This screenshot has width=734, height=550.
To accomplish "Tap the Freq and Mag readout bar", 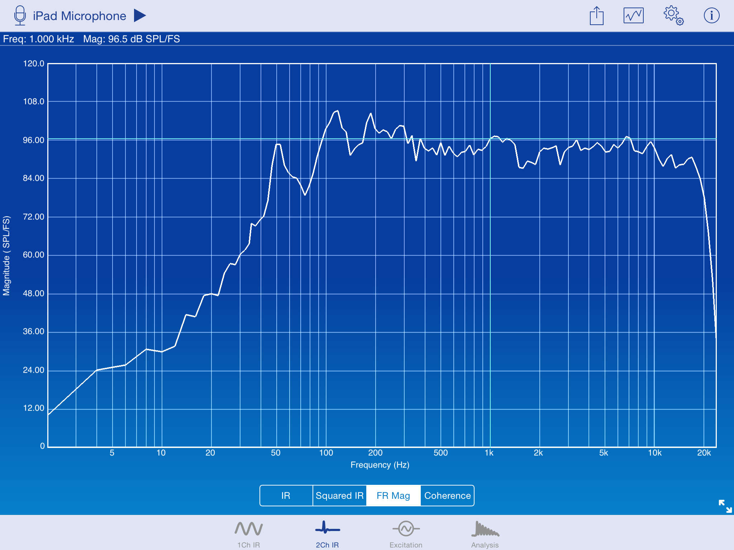I will [x=91, y=39].
